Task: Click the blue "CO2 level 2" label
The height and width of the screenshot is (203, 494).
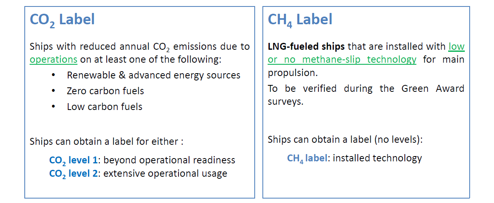Action: click(x=73, y=174)
